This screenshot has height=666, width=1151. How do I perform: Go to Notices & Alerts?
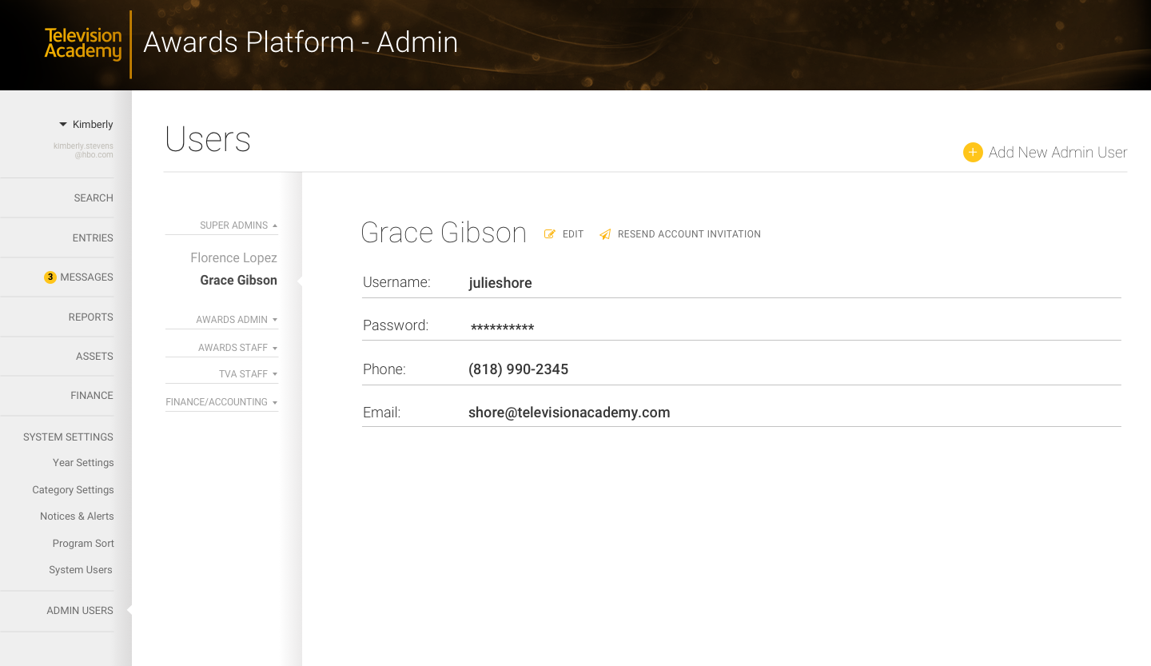point(77,516)
